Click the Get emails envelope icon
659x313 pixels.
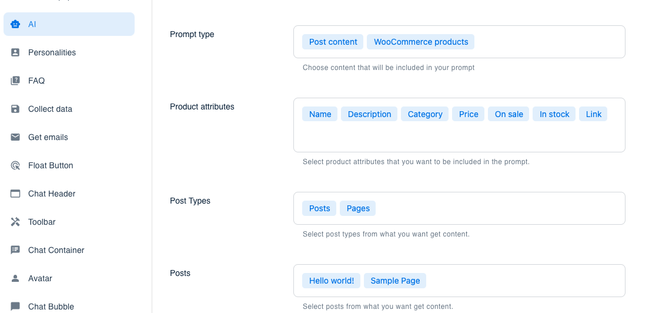tap(16, 137)
